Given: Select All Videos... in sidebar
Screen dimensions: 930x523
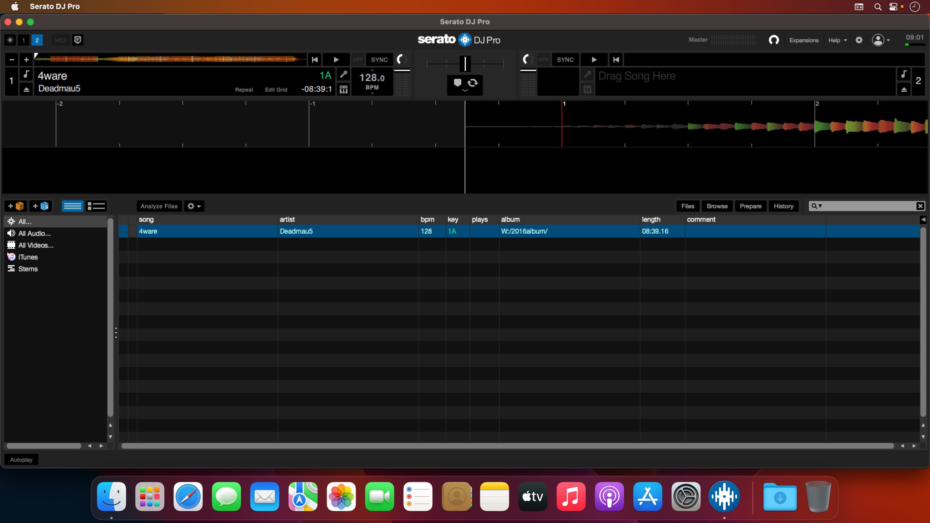Looking at the screenshot, I should point(55,245).
